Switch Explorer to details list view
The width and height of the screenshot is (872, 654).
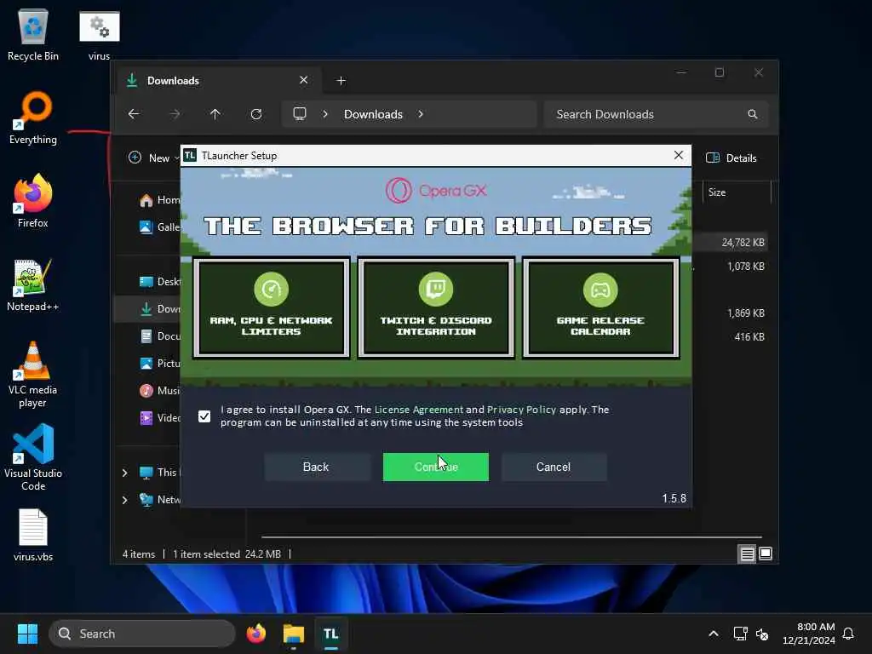click(x=747, y=554)
